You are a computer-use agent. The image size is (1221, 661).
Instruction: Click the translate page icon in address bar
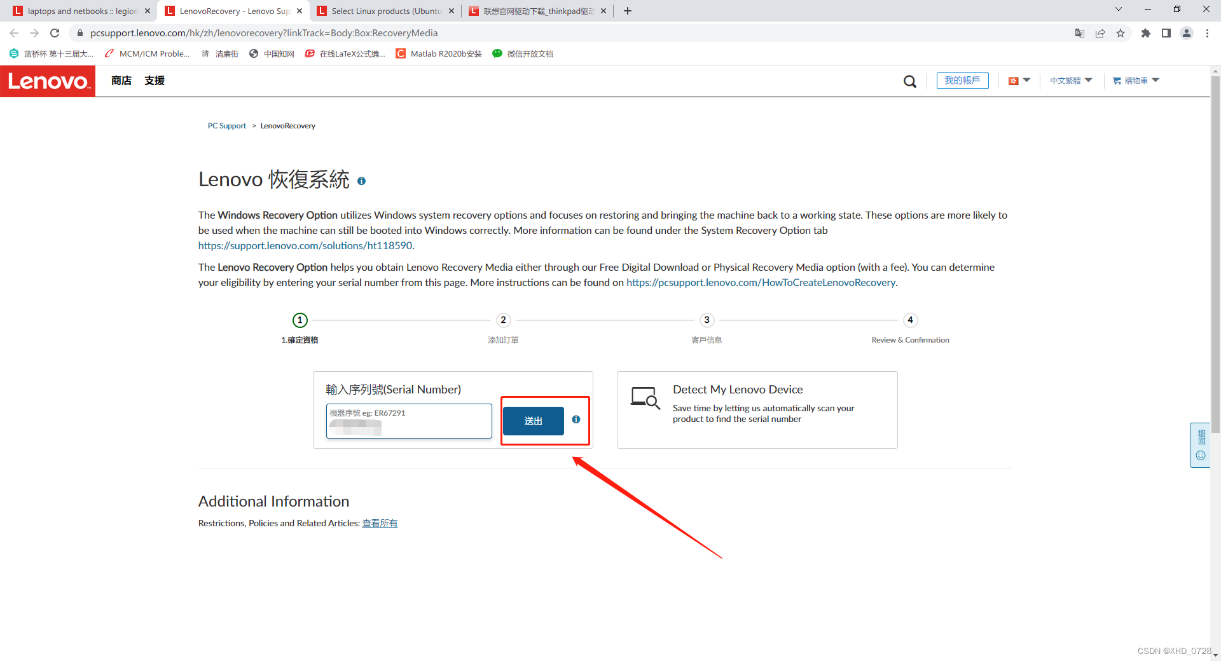click(x=1080, y=33)
